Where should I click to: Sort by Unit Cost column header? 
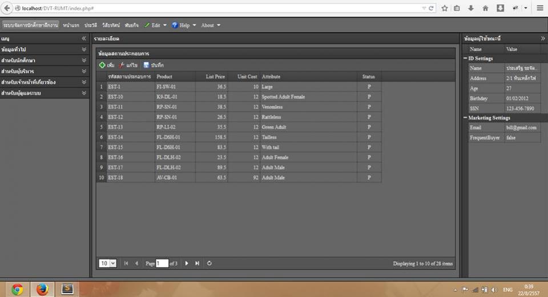click(244, 76)
